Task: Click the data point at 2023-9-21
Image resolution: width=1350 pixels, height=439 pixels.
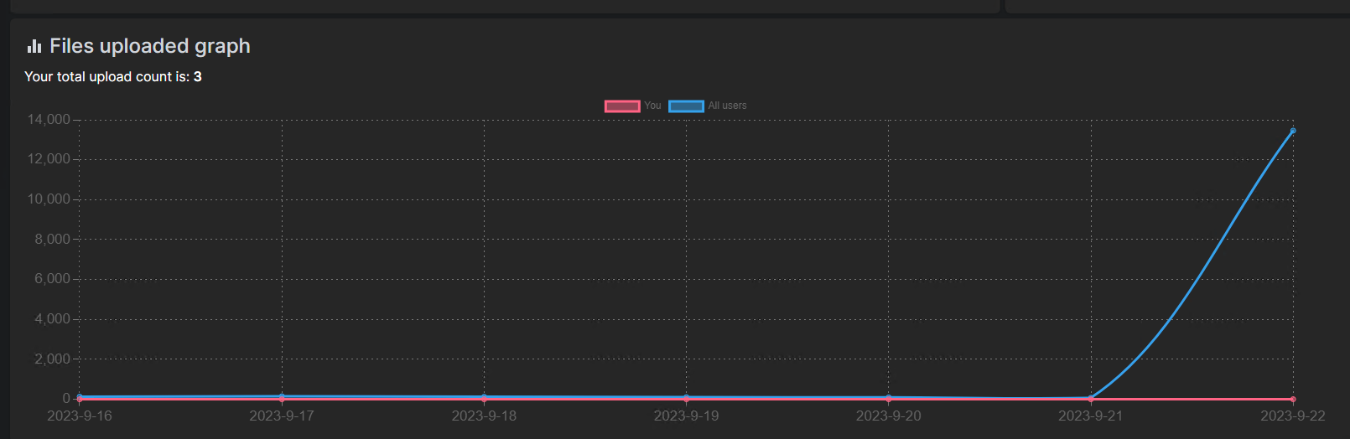Action: click(1091, 399)
